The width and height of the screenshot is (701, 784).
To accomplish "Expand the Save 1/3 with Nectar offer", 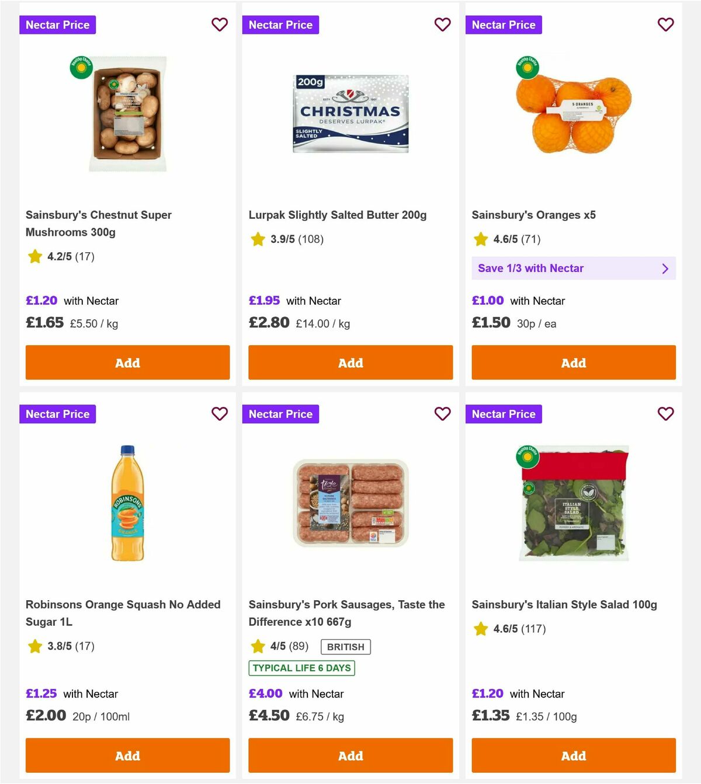I will click(x=573, y=268).
